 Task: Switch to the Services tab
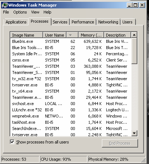pyautogui.click(x=60, y=22)
